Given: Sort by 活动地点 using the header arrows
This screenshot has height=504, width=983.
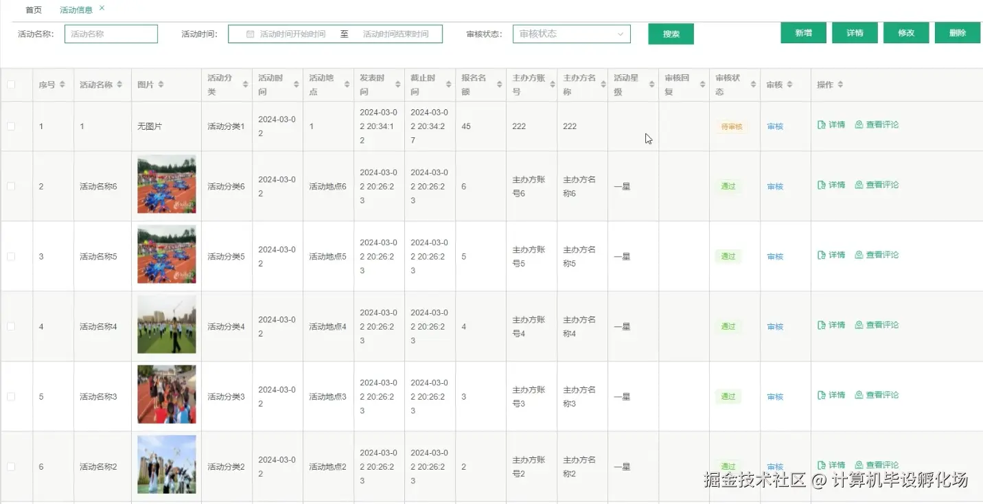Looking at the screenshot, I should tap(347, 84).
